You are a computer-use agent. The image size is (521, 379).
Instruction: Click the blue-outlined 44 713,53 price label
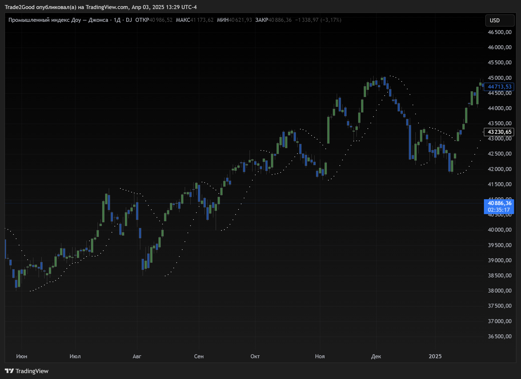pyautogui.click(x=499, y=87)
